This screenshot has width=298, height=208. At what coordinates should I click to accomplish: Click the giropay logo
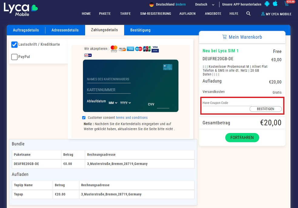88,55
